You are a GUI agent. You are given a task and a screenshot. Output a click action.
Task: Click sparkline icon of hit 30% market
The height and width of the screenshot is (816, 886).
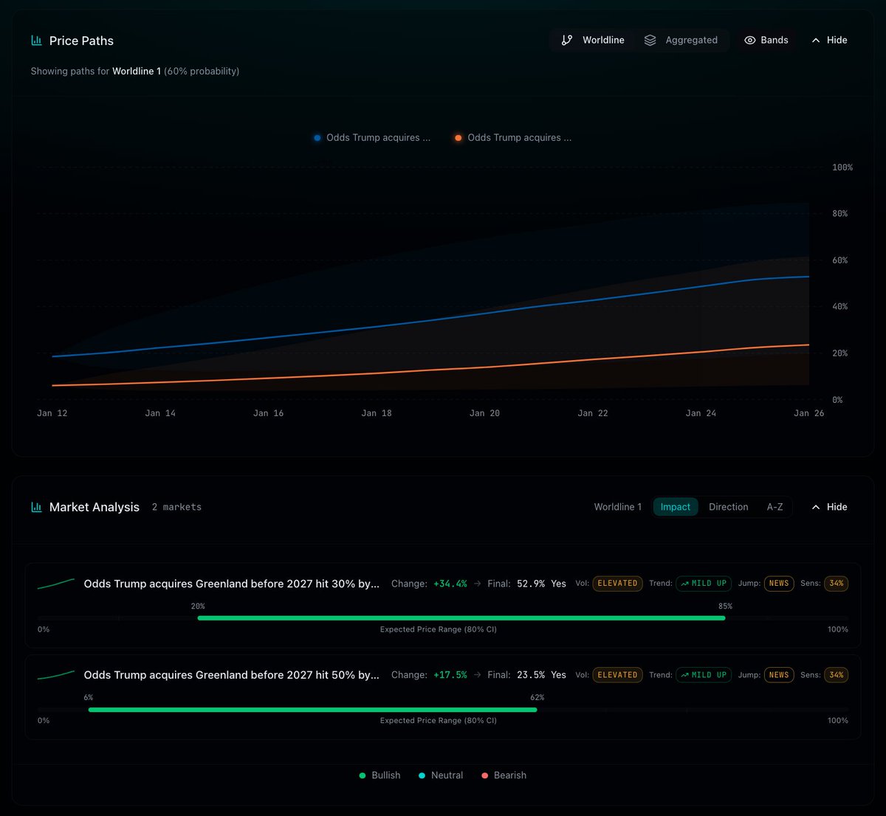[56, 584]
